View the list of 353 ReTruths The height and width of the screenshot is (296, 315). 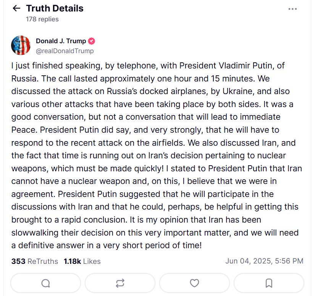pyautogui.click(x=35, y=261)
